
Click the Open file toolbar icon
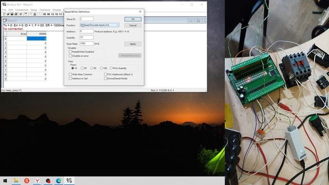(x=8, y=14)
